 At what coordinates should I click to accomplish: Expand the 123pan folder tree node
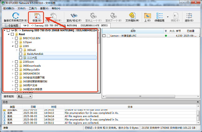coord(13,42)
